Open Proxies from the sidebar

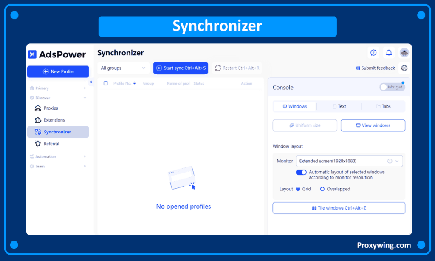click(51, 108)
